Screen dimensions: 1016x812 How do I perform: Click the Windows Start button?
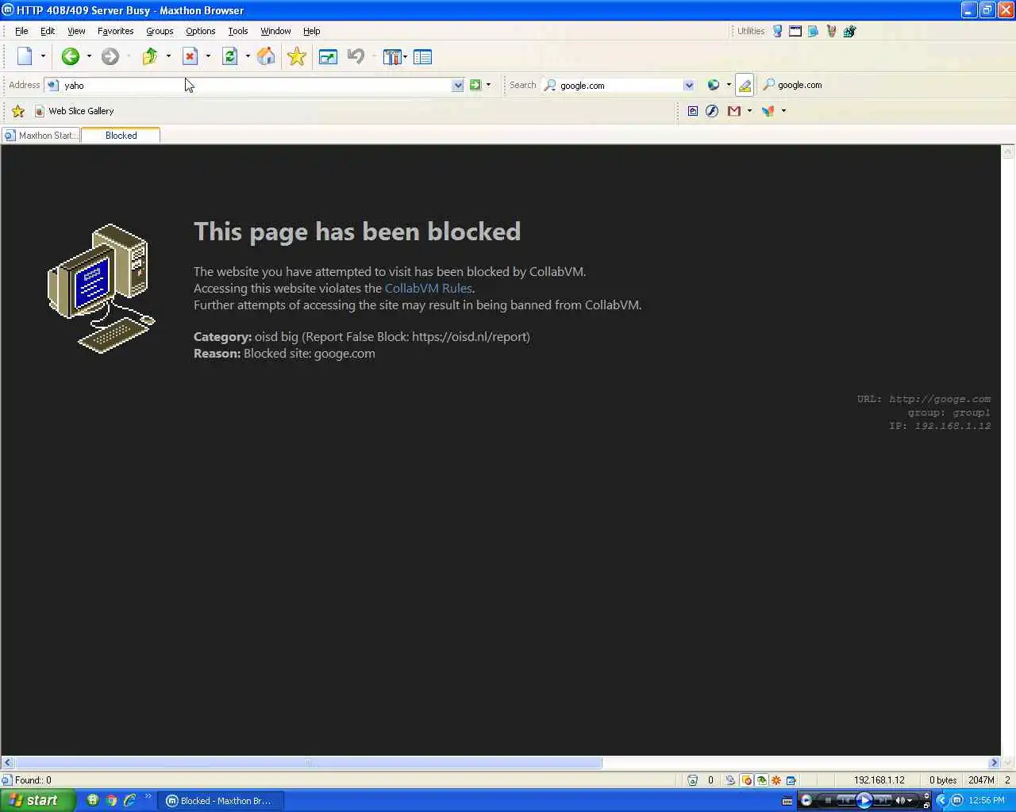pos(37,800)
